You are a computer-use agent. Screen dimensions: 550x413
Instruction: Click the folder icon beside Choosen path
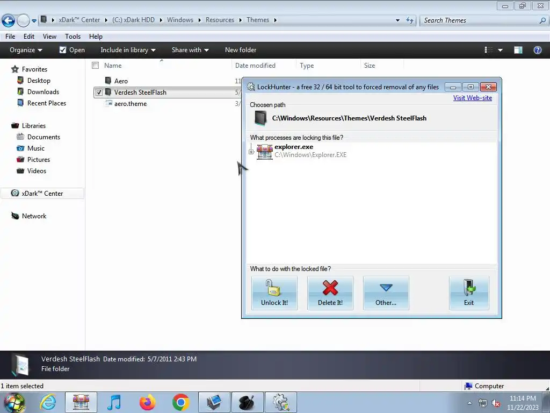tap(260, 118)
